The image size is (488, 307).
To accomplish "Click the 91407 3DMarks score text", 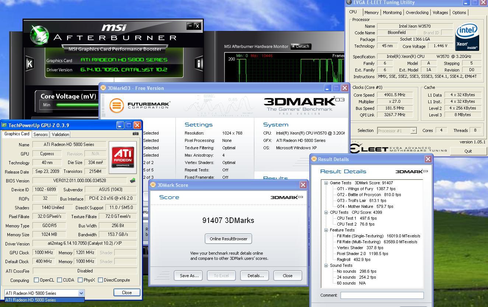I will (x=228, y=220).
